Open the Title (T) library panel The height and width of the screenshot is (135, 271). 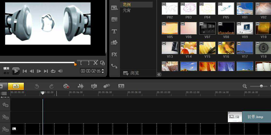[x=114, y=31]
